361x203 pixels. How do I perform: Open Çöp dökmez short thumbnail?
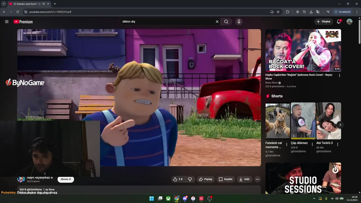(x=303, y=121)
